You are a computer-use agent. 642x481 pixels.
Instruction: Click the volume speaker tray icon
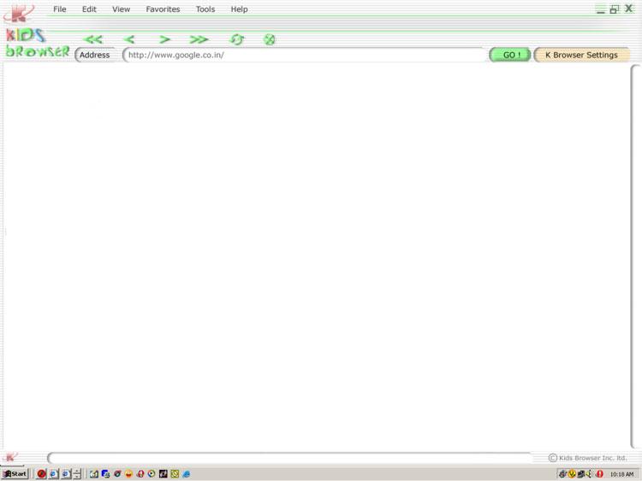pos(589,474)
